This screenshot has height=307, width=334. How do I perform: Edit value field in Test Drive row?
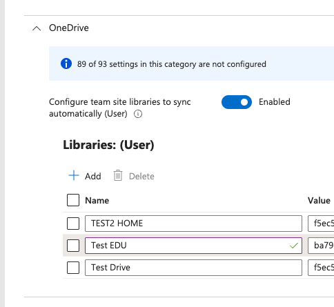321,268
